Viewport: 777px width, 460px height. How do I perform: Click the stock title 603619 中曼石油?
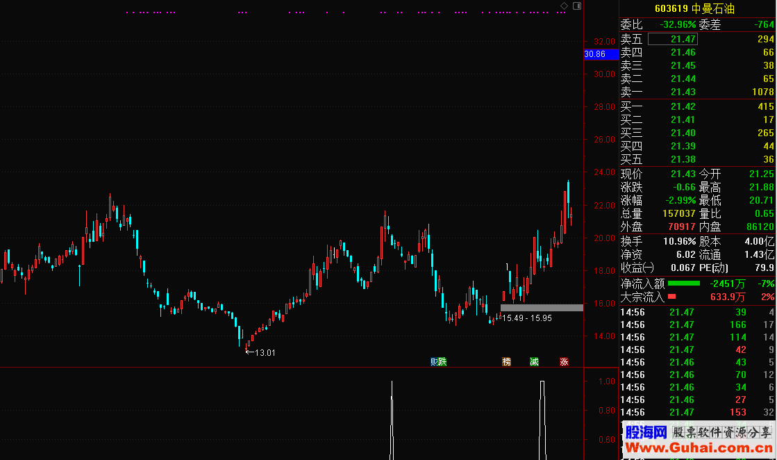pyautogui.click(x=694, y=8)
